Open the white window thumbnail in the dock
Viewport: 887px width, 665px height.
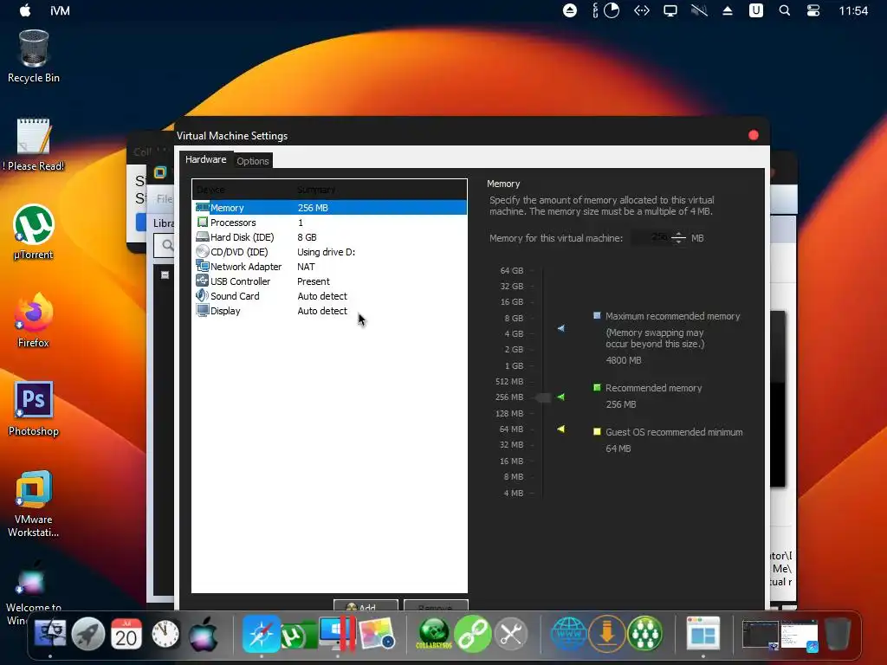pyautogui.click(x=800, y=635)
